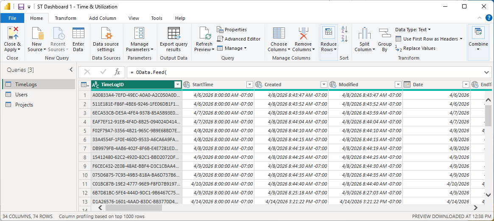Switch to the Tools tab
494x221 pixels.
pos(157,18)
